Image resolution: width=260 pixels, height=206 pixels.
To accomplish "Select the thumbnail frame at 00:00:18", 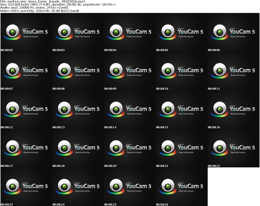I will click(78, 148).
